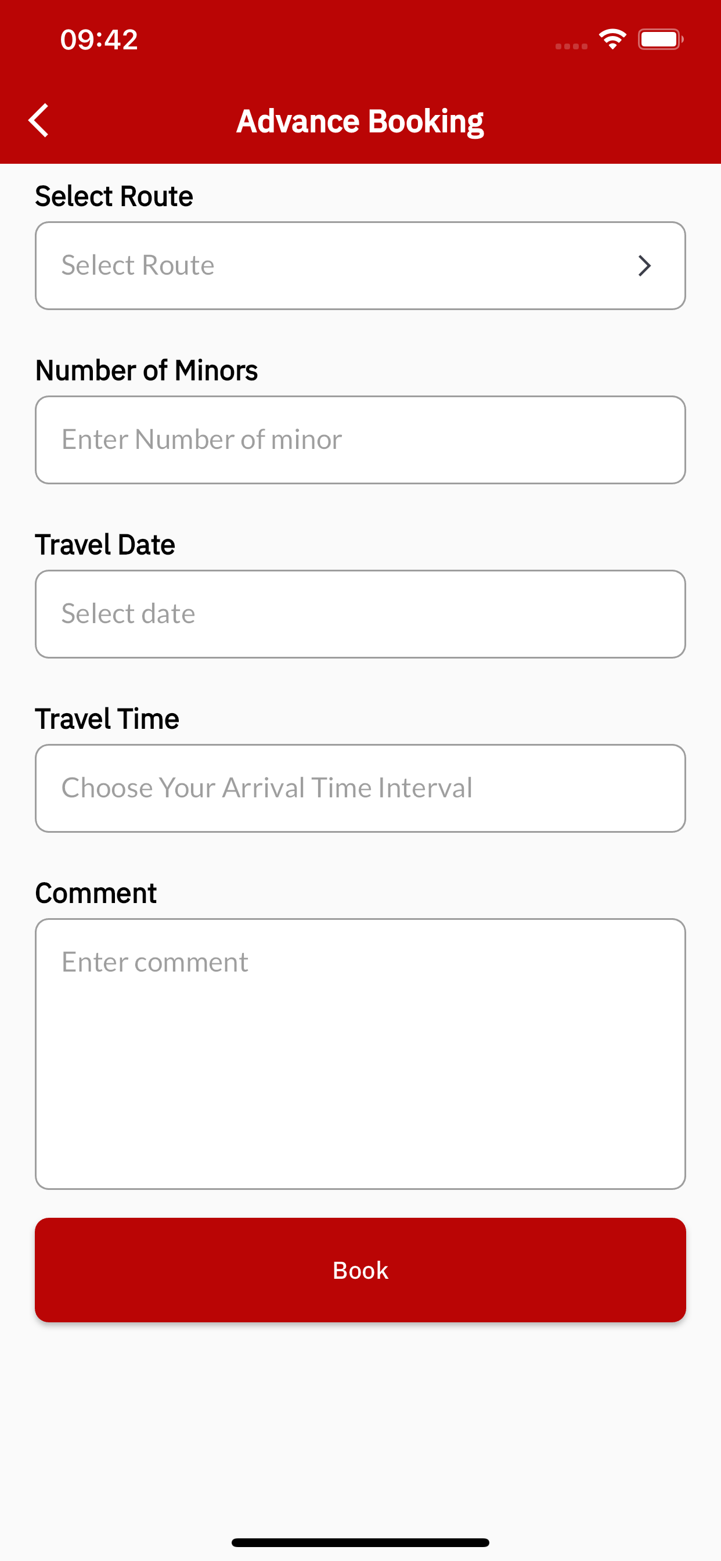Screen dimensions: 721x1561
Task: Tap the Travel Date label
Action: tap(105, 545)
